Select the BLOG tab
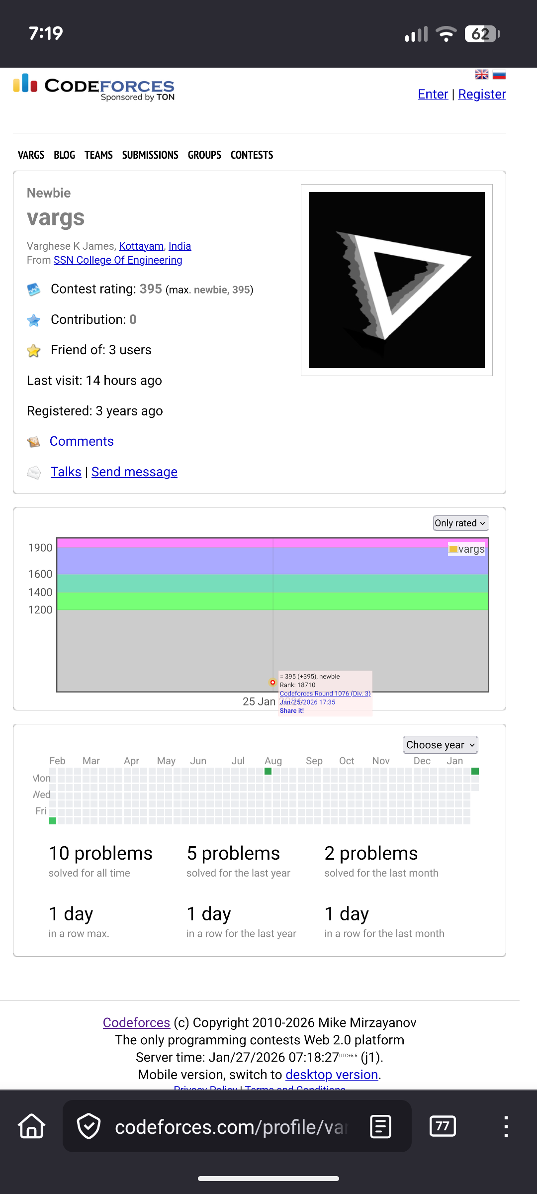Viewport: 537px width, 1194px height. point(64,155)
